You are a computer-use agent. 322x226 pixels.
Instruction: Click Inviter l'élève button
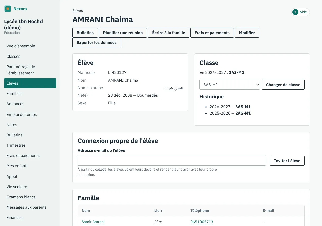click(287, 161)
